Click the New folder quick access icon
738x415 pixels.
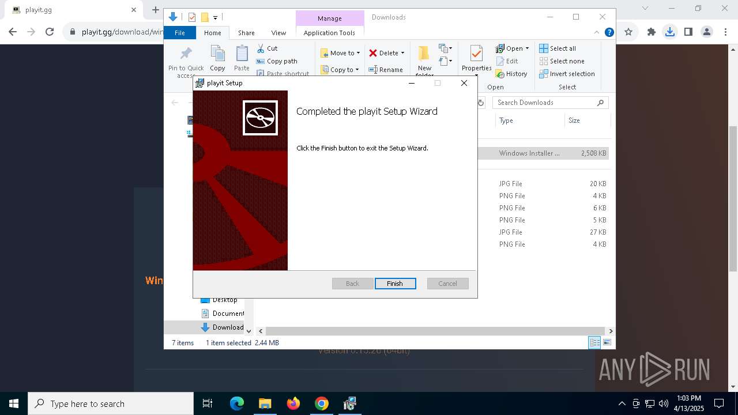204,17
